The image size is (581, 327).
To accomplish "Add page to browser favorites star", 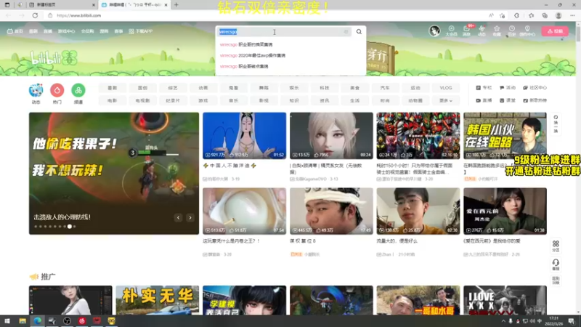I will point(502,15).
